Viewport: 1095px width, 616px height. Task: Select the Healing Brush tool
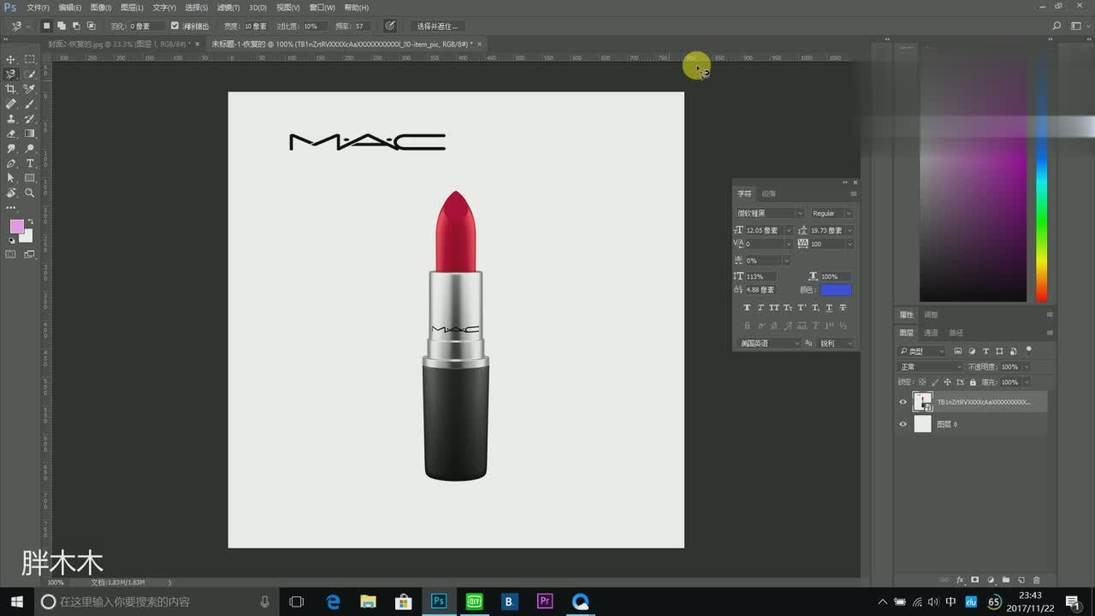tap(11, 104)
